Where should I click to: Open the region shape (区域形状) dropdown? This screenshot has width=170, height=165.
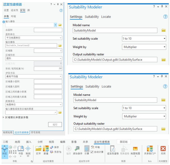[x=34, y=59]
